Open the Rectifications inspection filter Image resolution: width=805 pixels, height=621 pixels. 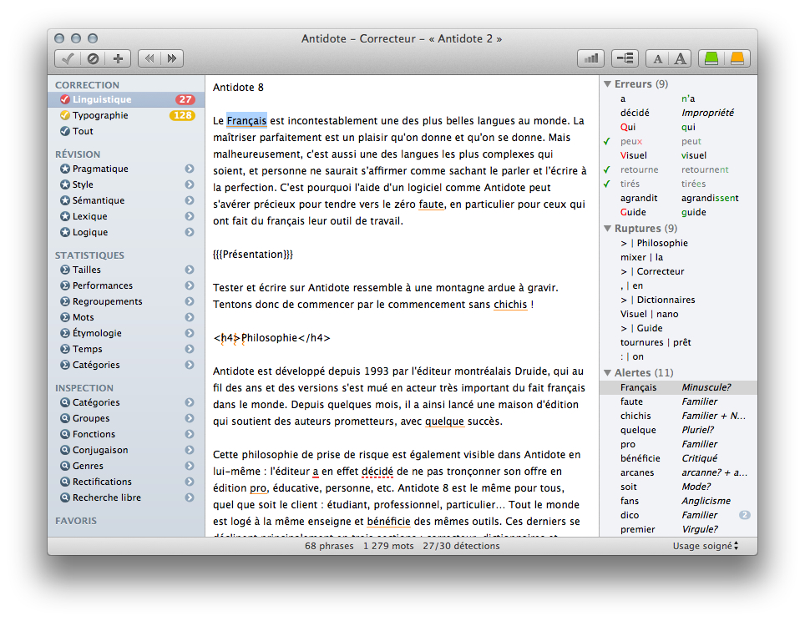[126, 482]
